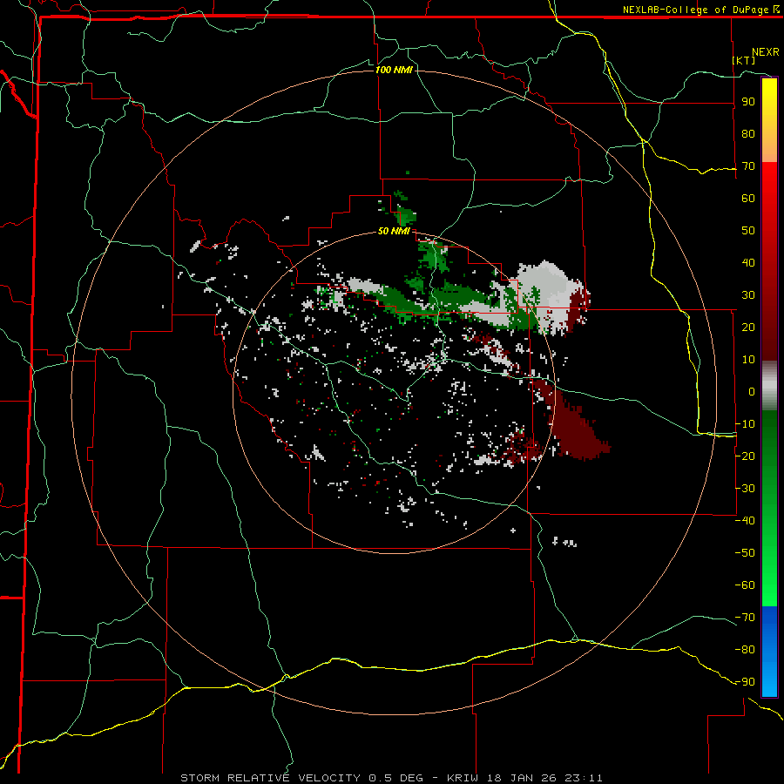Click the storm relative velocity caption text
This screenshot has width=784, height=784.
[x=391, y=778]
